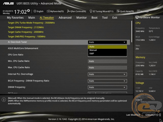Click CPU ratio value 20x

(x=137, y=49)
